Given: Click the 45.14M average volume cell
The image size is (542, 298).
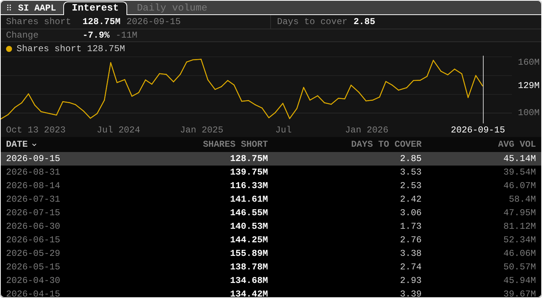Looking at the screenshot, I should coord(519,158).
